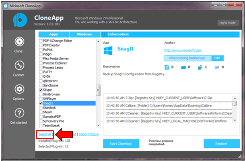Select the Process Lasso list row
The height and width of the screenshot is (161, 245).
click(67, 68)
